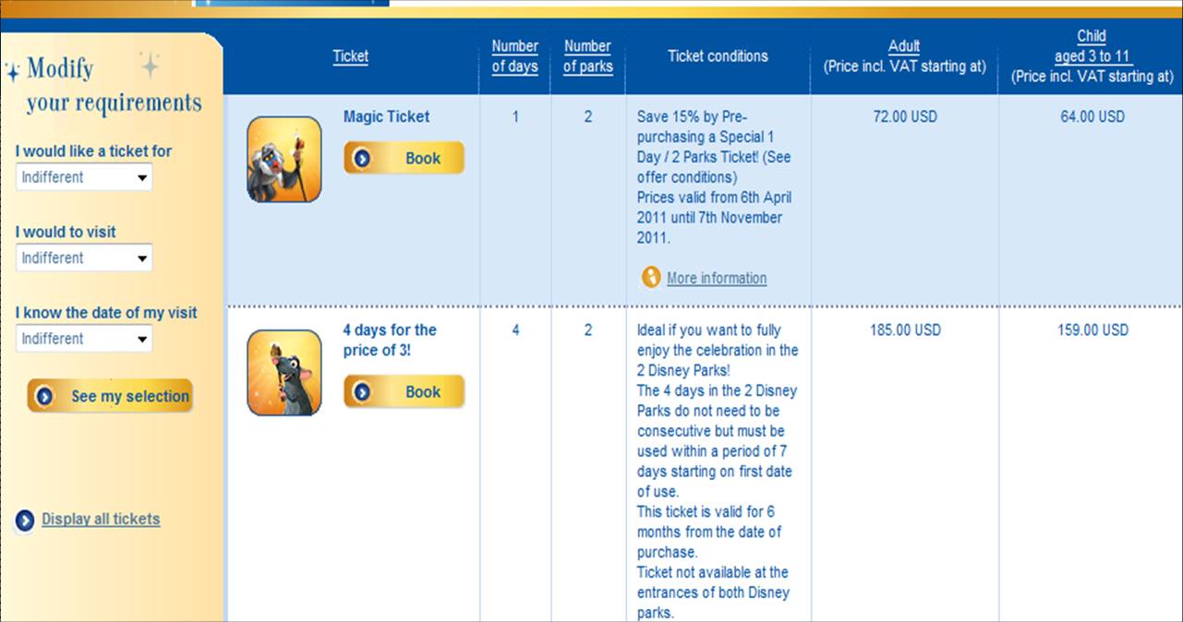The width and height of the screenshot is (1183, 622).
Task: Click 'This ticket is valid for 6 months' text
Action: click(x=710, y=532)
